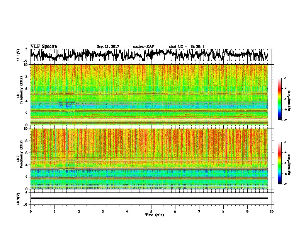Click the "4" tick on the time axis
The image size is (306, 237).
127,211
